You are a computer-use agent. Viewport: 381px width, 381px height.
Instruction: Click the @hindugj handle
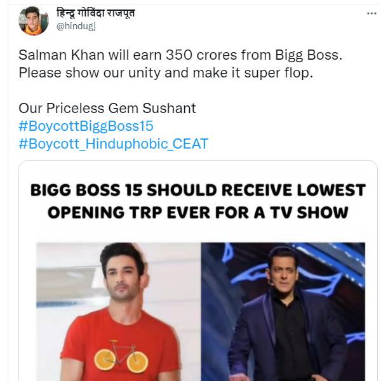pyautogui.click(x=76, y=27)
